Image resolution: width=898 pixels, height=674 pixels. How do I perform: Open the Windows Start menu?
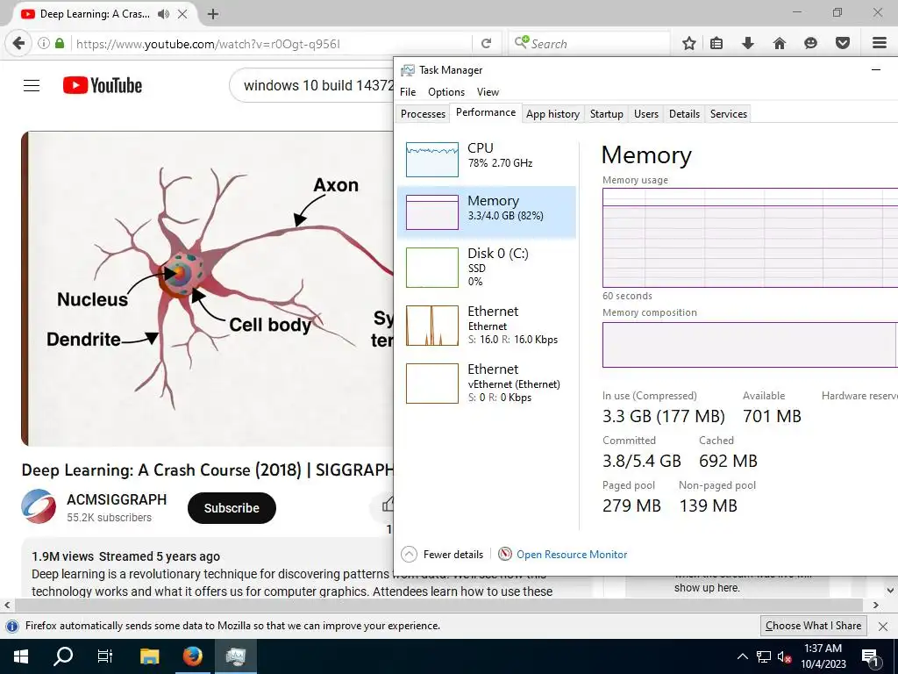[x=21, y=656]
